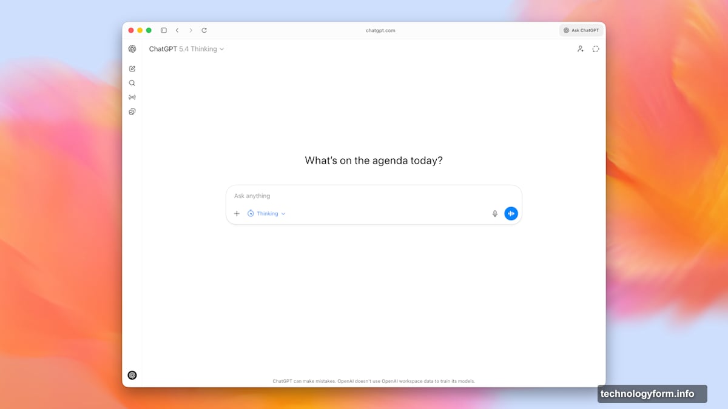Click the chatgpt.com address bar

point(381,30)
